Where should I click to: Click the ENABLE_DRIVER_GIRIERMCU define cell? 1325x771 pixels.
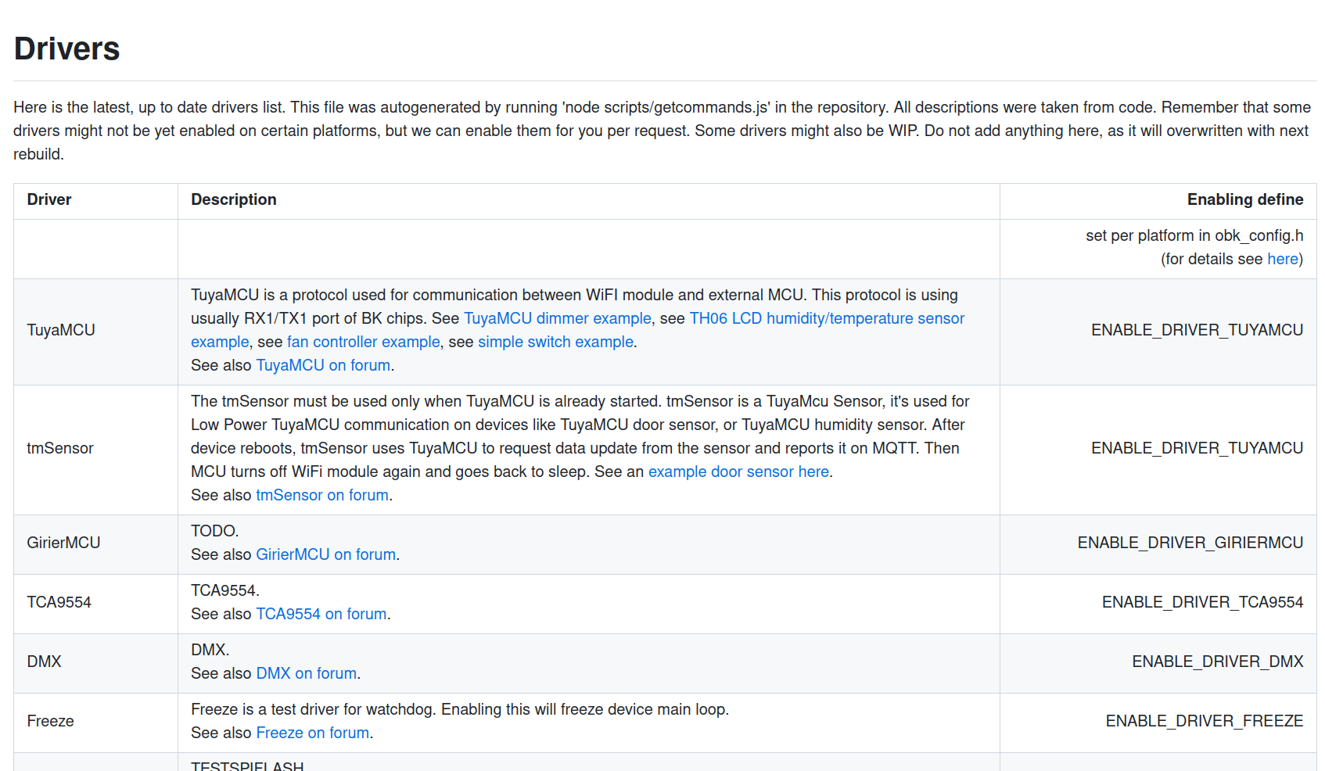1190,543
